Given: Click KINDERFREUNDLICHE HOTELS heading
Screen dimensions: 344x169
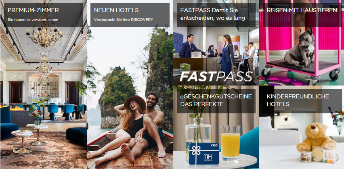Looking at the screenshot, I should pos(298,100).
